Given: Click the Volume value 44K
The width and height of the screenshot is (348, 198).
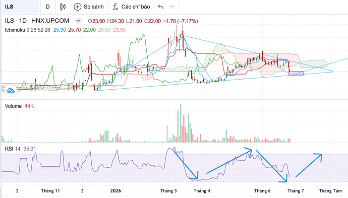Looking at the screenshot, I should (29, 106).
